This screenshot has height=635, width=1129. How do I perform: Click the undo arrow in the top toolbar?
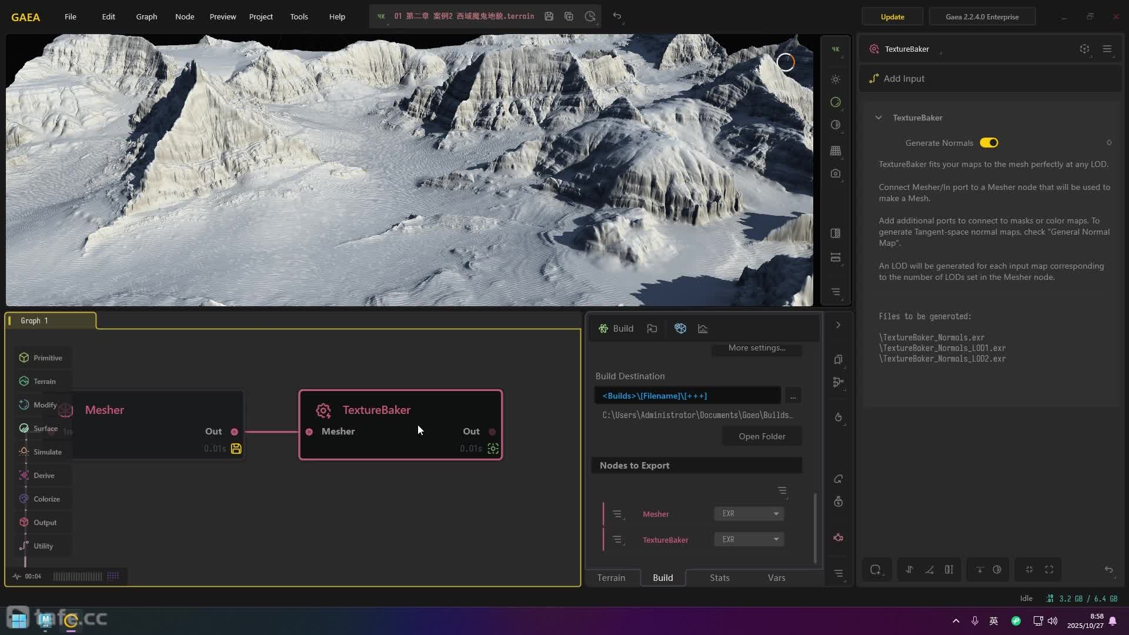[617, 16]
